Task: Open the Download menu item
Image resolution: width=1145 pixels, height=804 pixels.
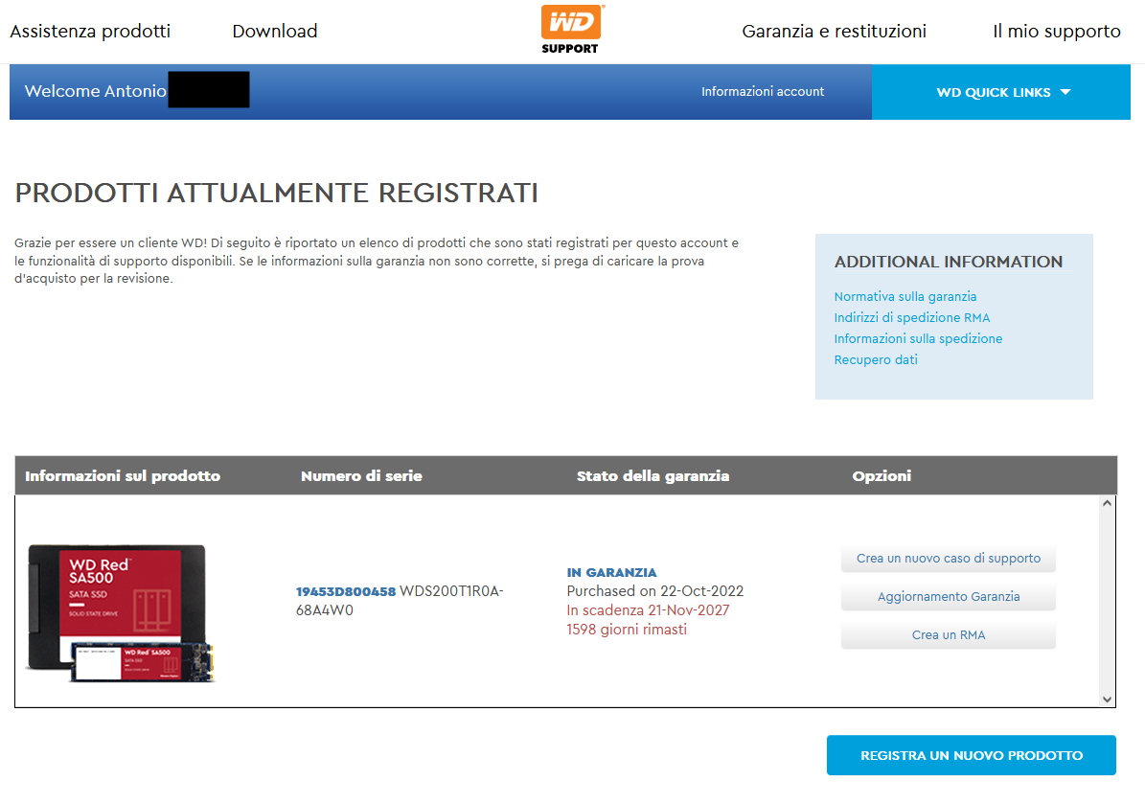Action: click(275, 32)
